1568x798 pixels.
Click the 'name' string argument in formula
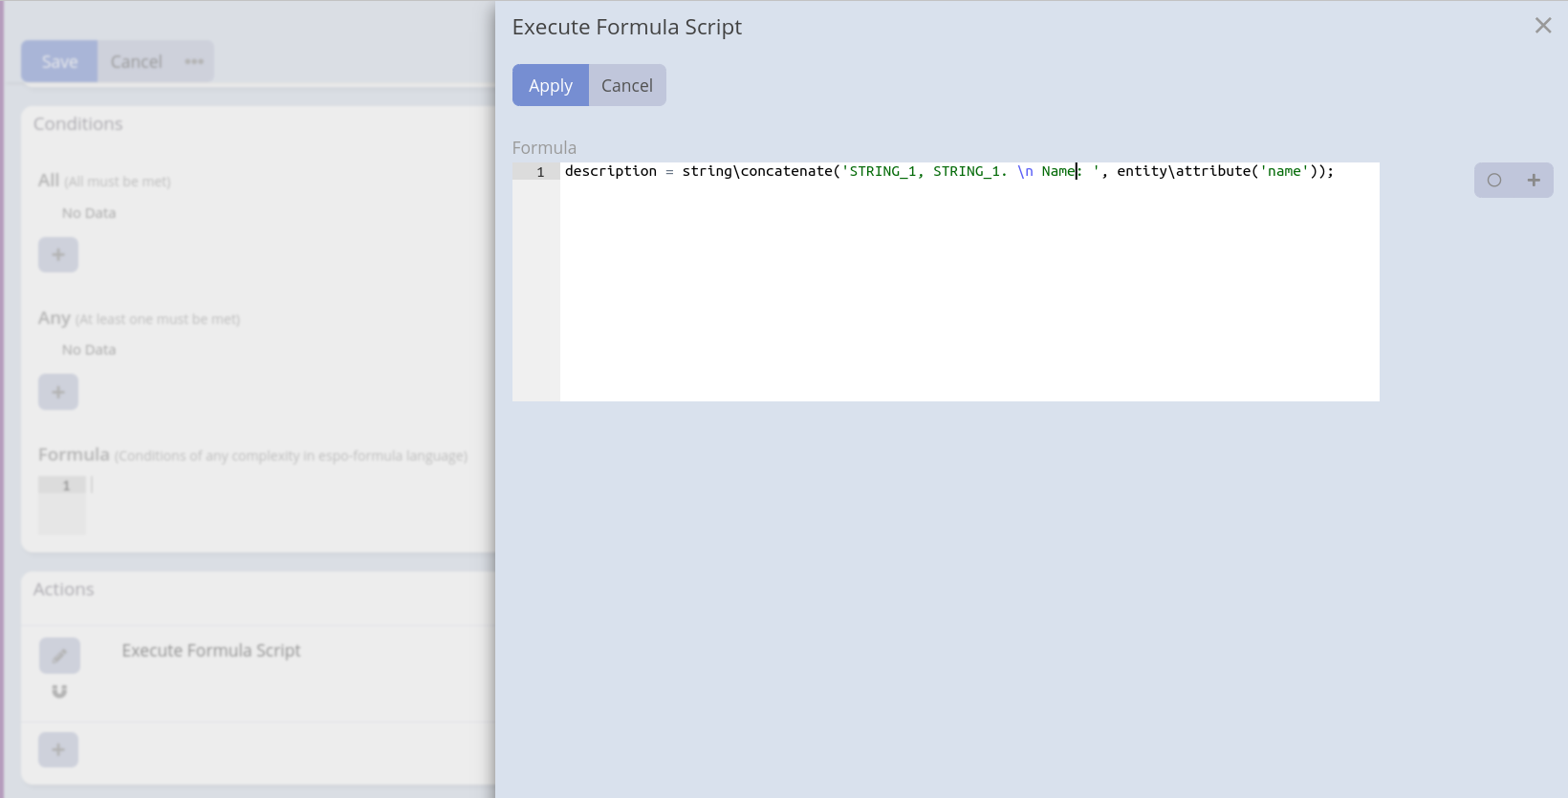pyautogui.click(x=1284, y=171)
